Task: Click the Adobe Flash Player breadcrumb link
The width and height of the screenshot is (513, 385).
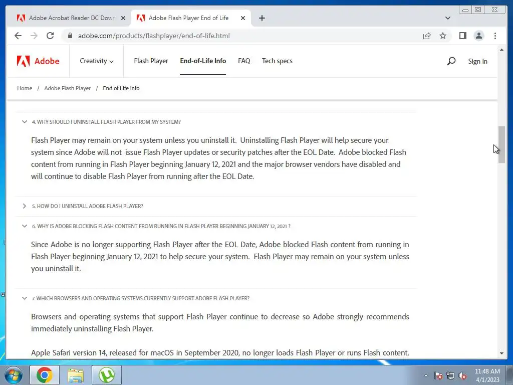Action: pyautogui.click(x=68, y=88)
